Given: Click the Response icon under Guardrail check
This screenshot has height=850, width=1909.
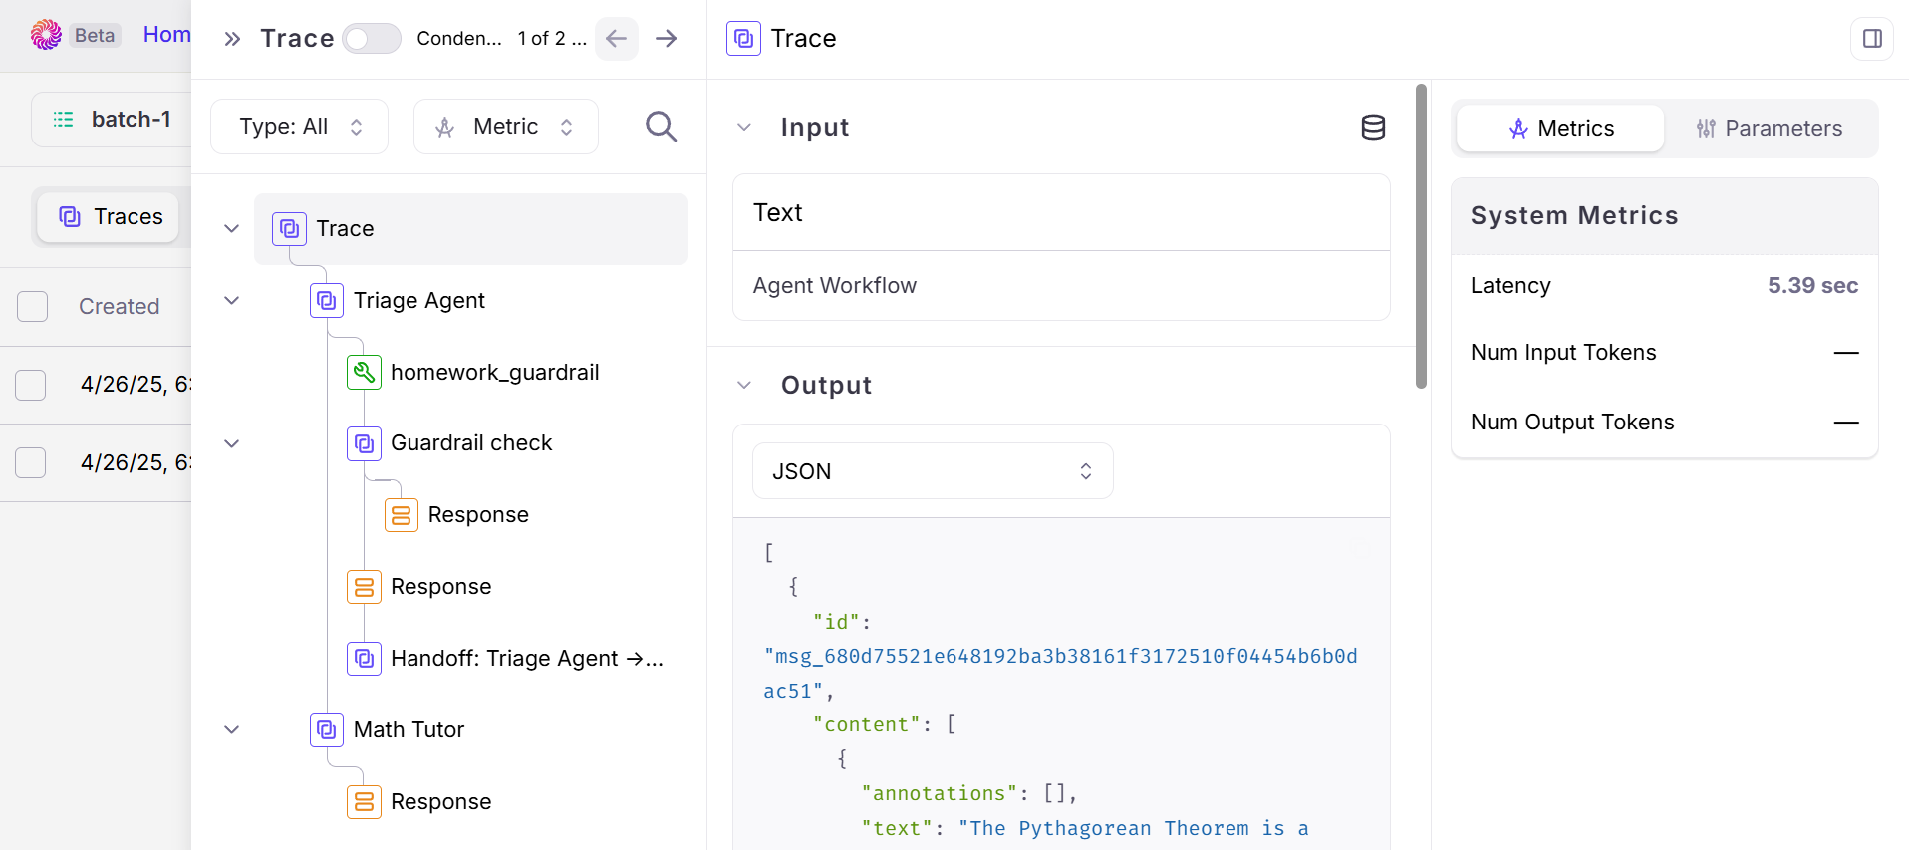Looking at the screenshot, I should pyautogui.click(x=401, y=515).
